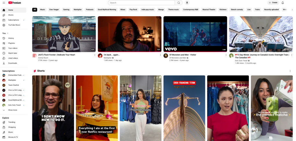Open the Eren Founding Titan short
The width and height of the screenshot is (296, 141).
pos(184,108)
